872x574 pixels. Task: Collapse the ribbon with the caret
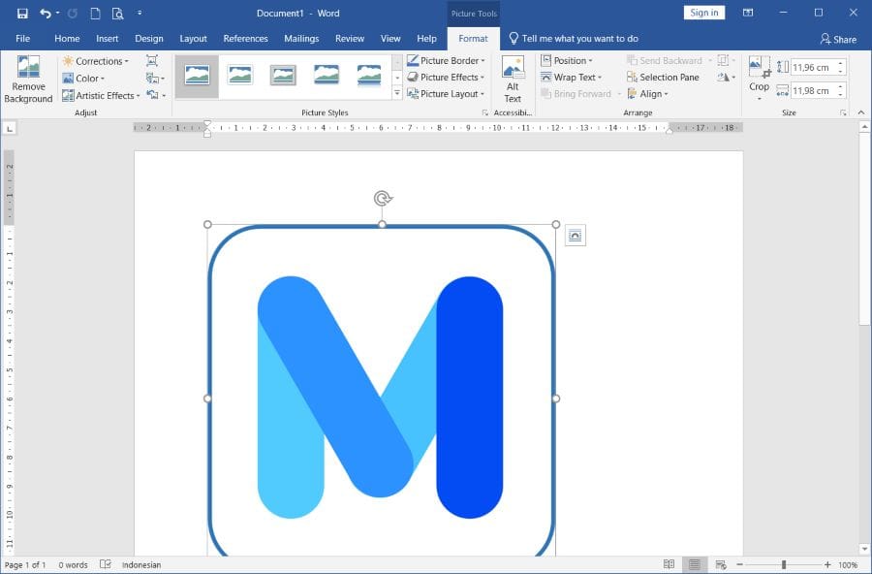tap(860, 113)
